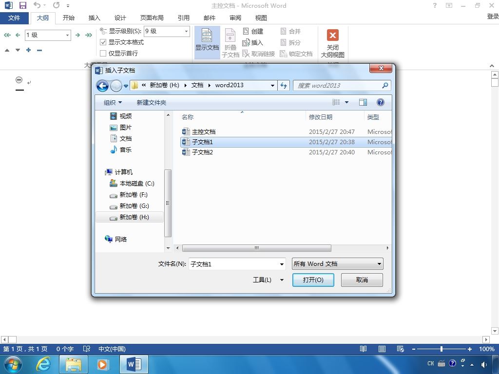
Task: Click 关闭大纲视图 red X button
Action: [x=332, y=43]
